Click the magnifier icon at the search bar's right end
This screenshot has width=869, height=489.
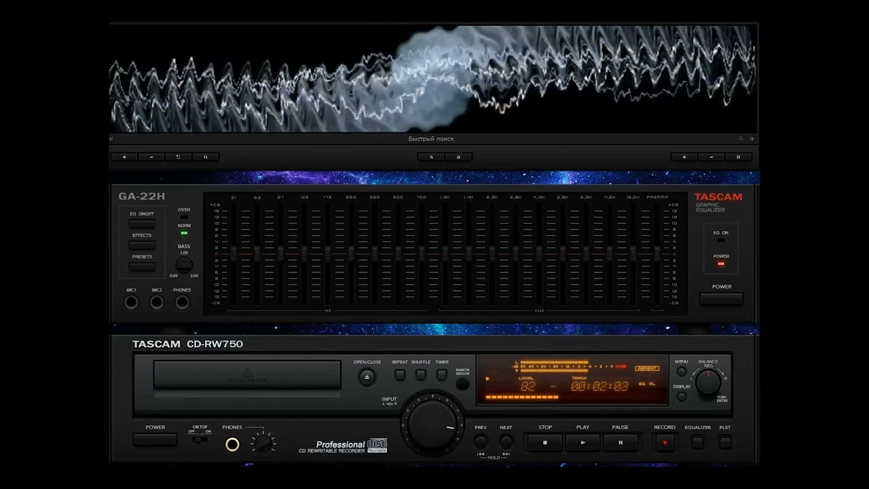pos(741,139)
